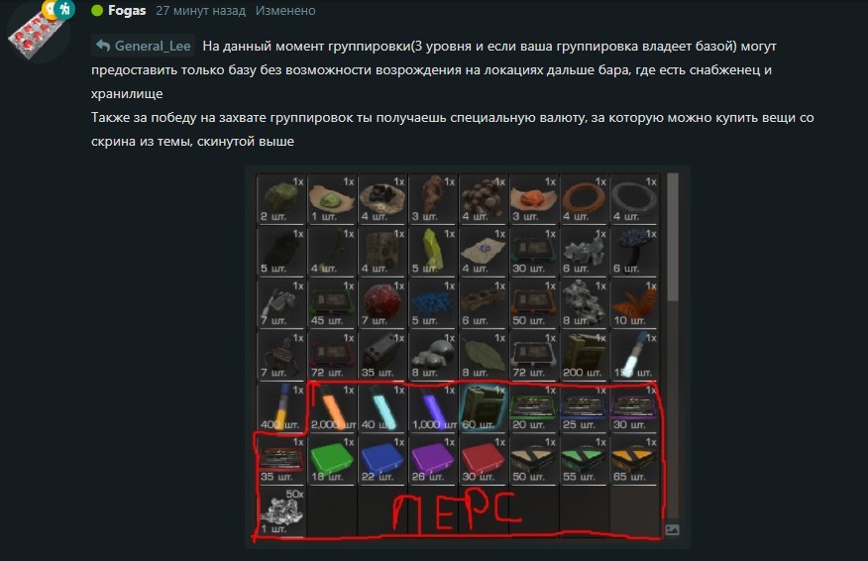This screenshot has height=561, width=868.
Task: Click the orange vial item 2,000 шт
Action: click(331, 408)
